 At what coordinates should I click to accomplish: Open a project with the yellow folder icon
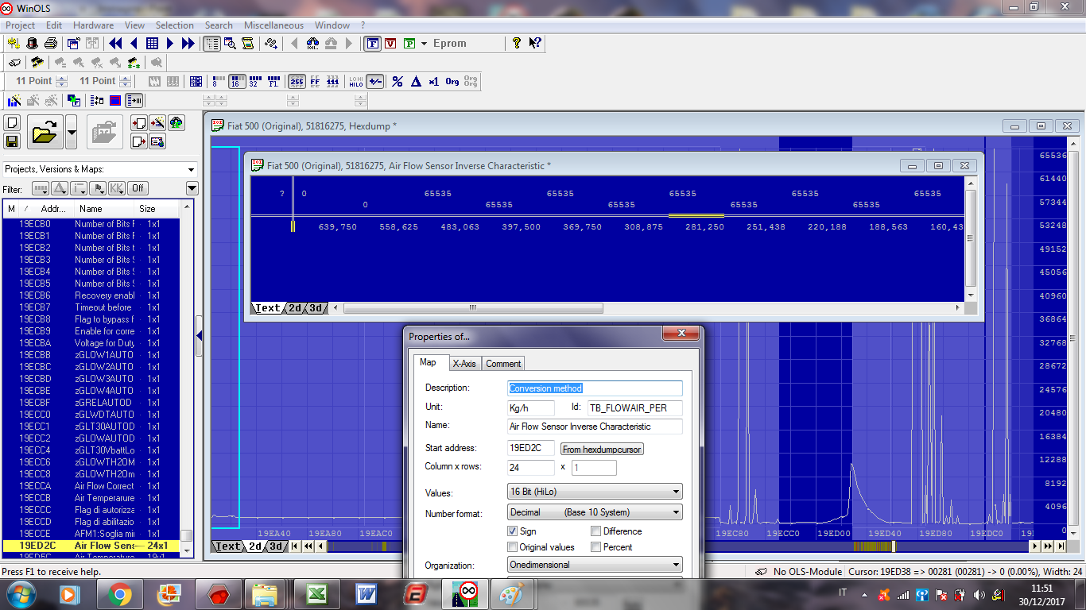click(x=45, y=132)
